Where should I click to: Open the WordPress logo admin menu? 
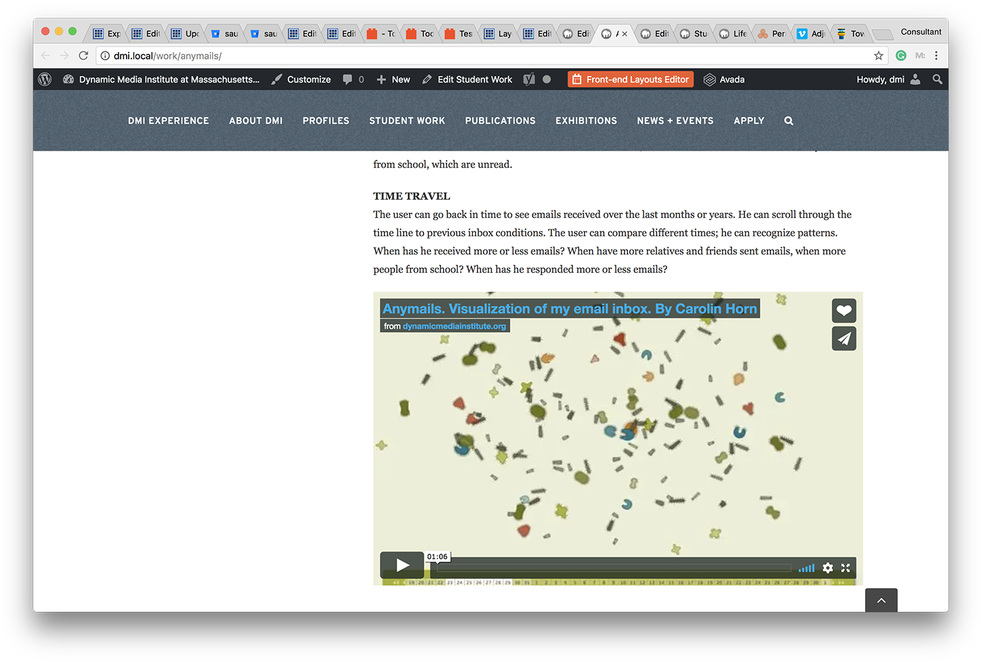click(x=45, y=79)
